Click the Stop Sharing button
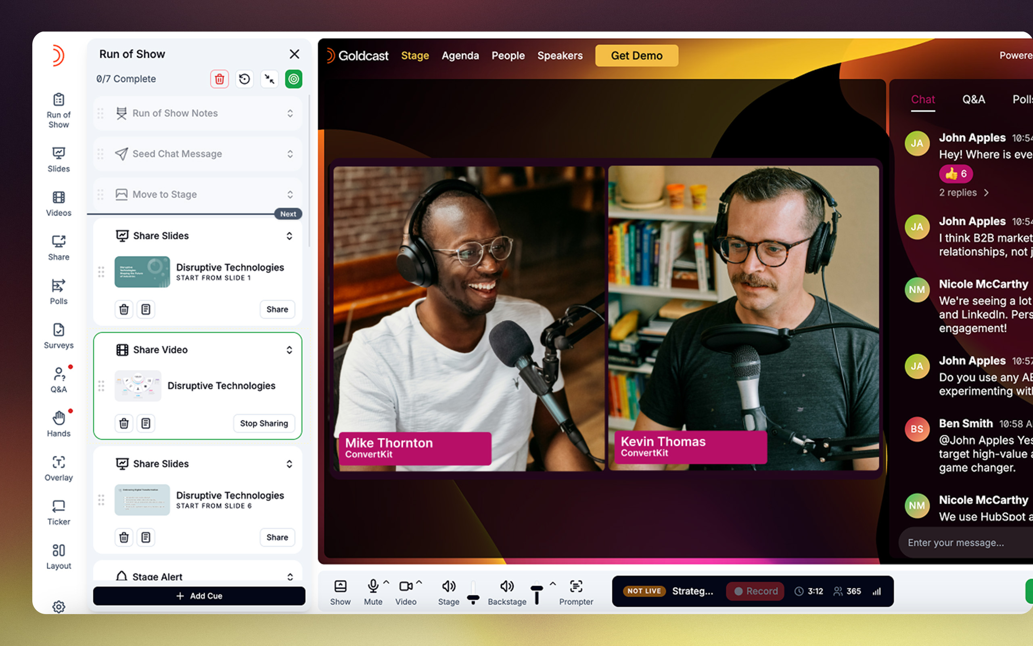1033x646 pixels. [x=264, y=423]
